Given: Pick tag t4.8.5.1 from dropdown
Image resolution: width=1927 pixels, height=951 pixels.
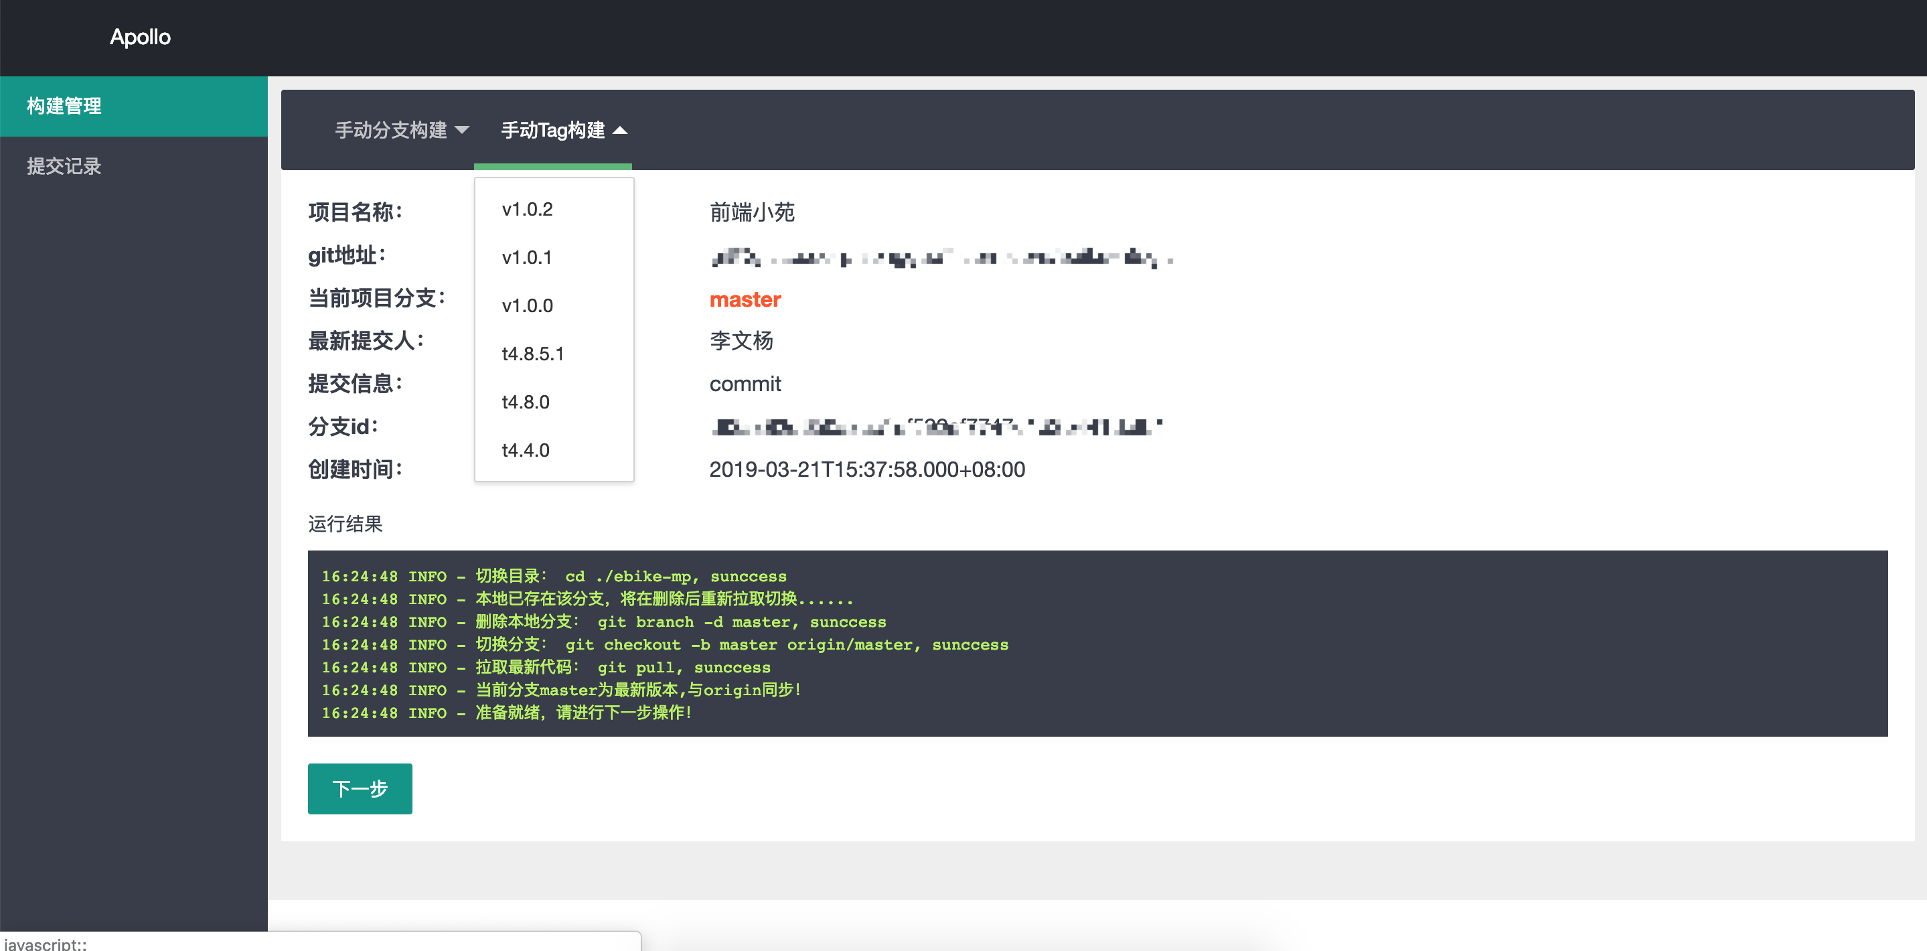Looking at the screenshot, I should pyautogui.click(x=532, y=354).
